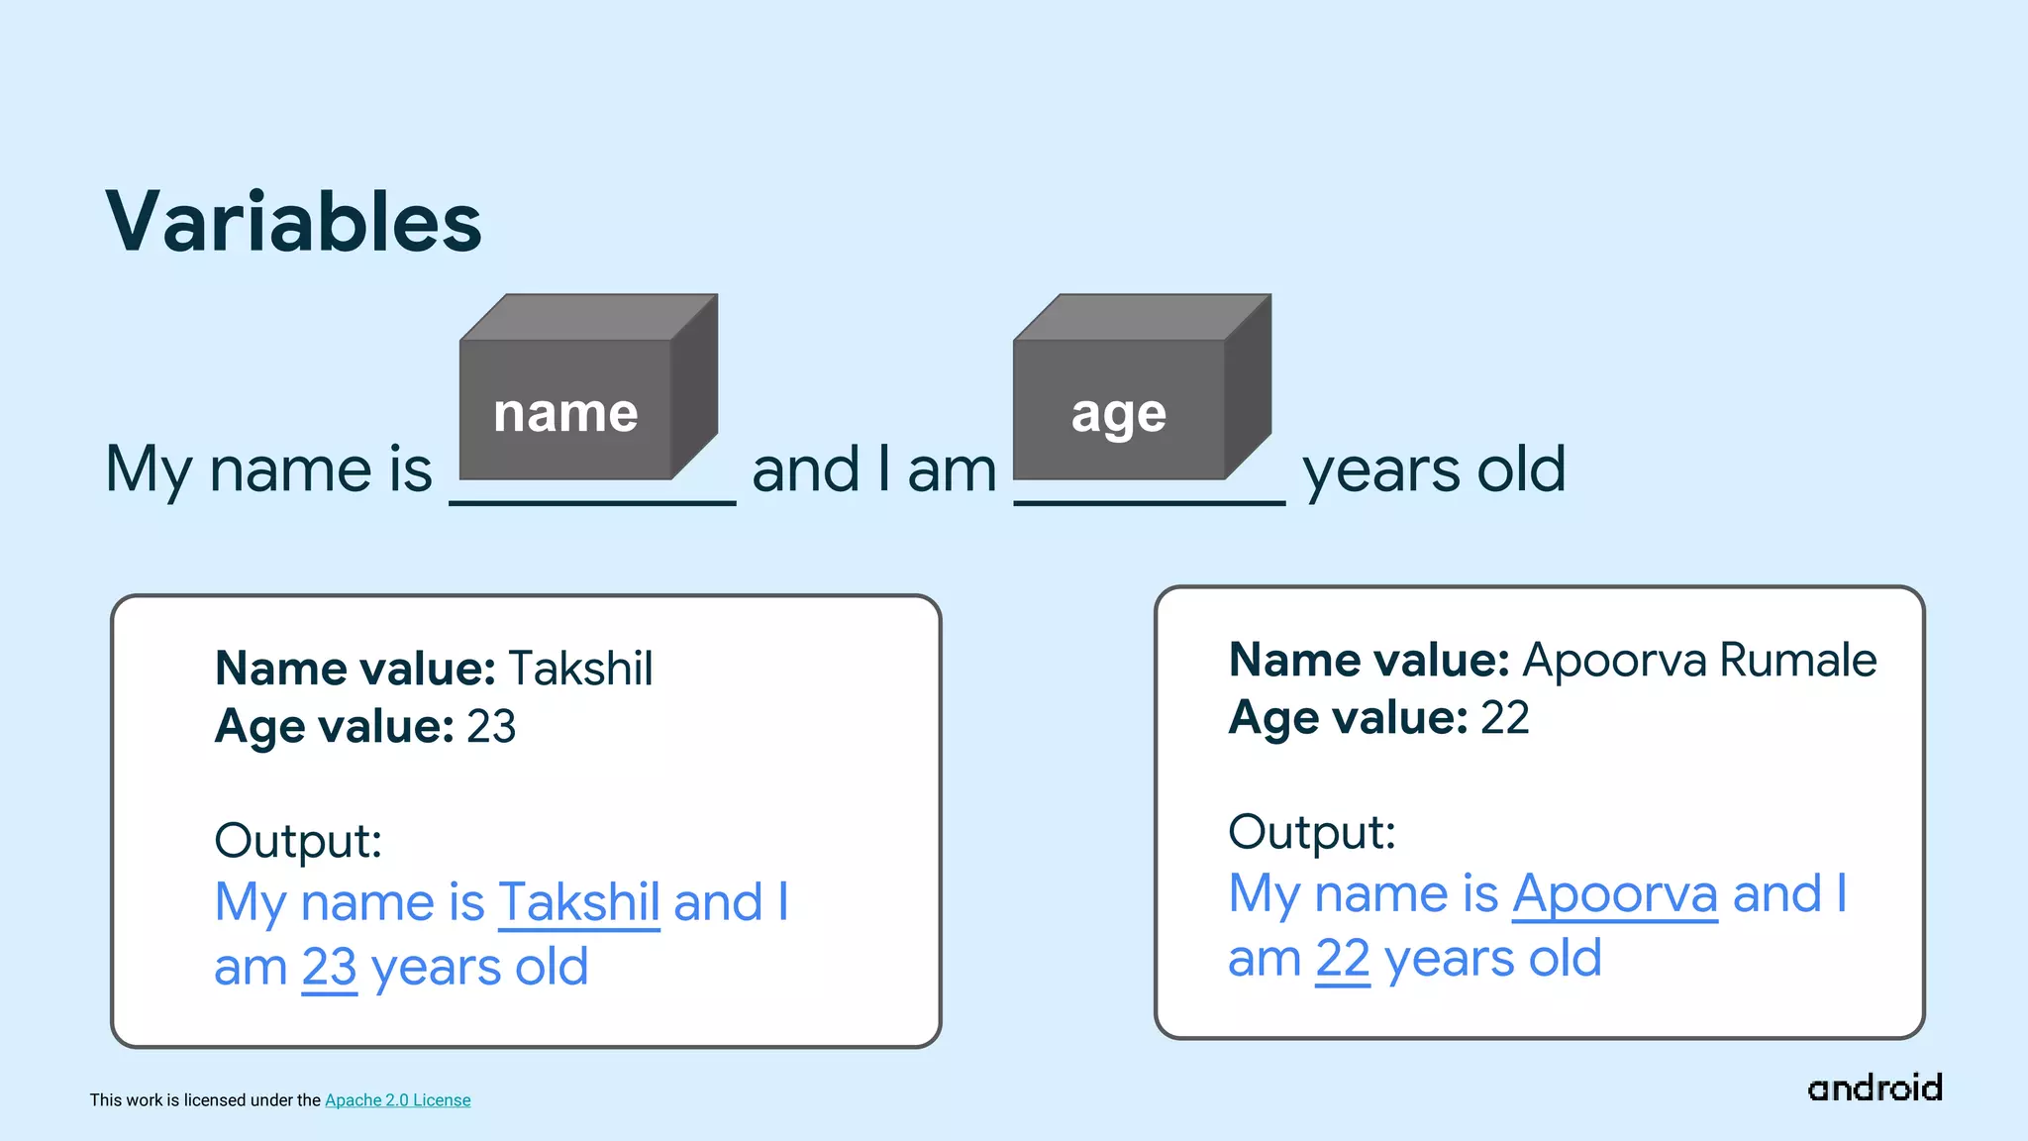Image resolution: width=2028 pixels, height=1141 pixels.
Task: Click the "Age value: 23" text
Action: tap(365, 727)
